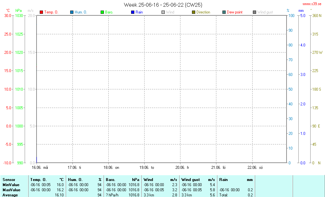The width and height of the screenshot is (325, 197).
Task: Click the 2.3 minimum wind value
Action: pyautogui.click(x=175, y=185)
